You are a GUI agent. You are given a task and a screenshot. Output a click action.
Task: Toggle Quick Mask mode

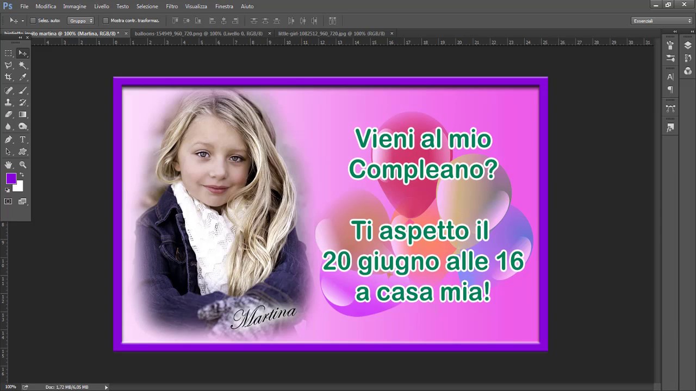point(8,201)
